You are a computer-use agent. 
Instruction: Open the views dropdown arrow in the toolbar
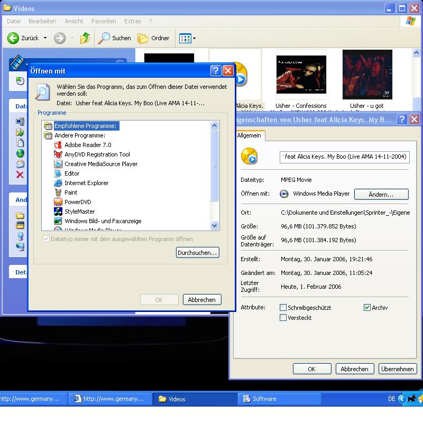point(194,38)
